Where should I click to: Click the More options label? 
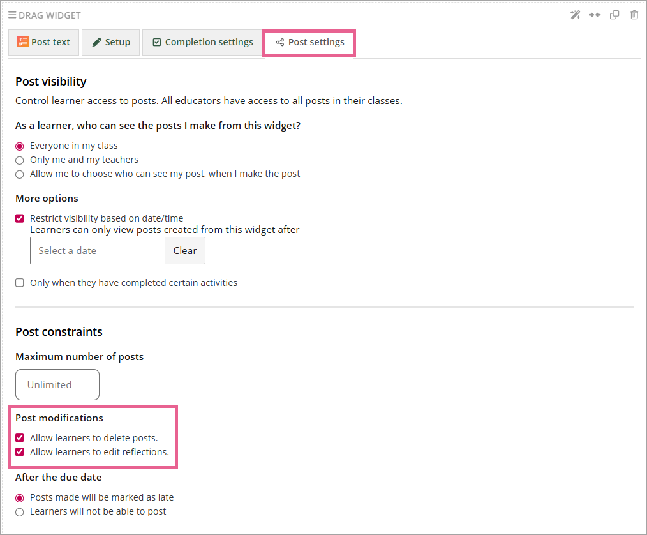click(x=47, y=199)
